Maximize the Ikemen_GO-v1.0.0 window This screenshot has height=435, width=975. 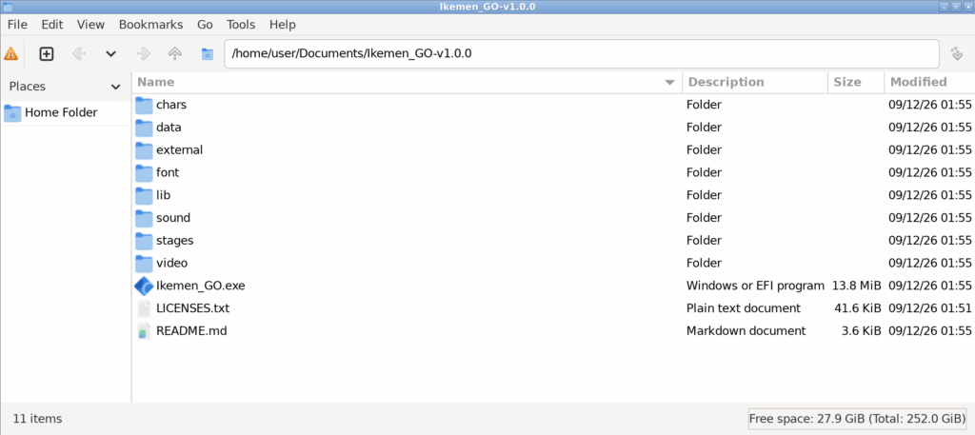[955, 7]
